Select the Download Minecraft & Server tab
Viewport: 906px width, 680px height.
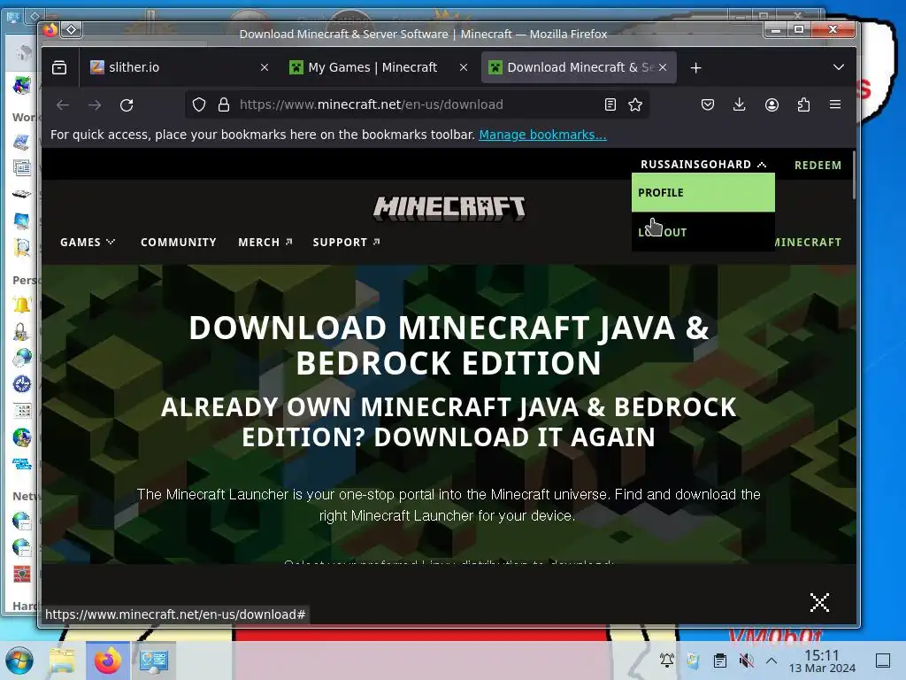[579, 67]
